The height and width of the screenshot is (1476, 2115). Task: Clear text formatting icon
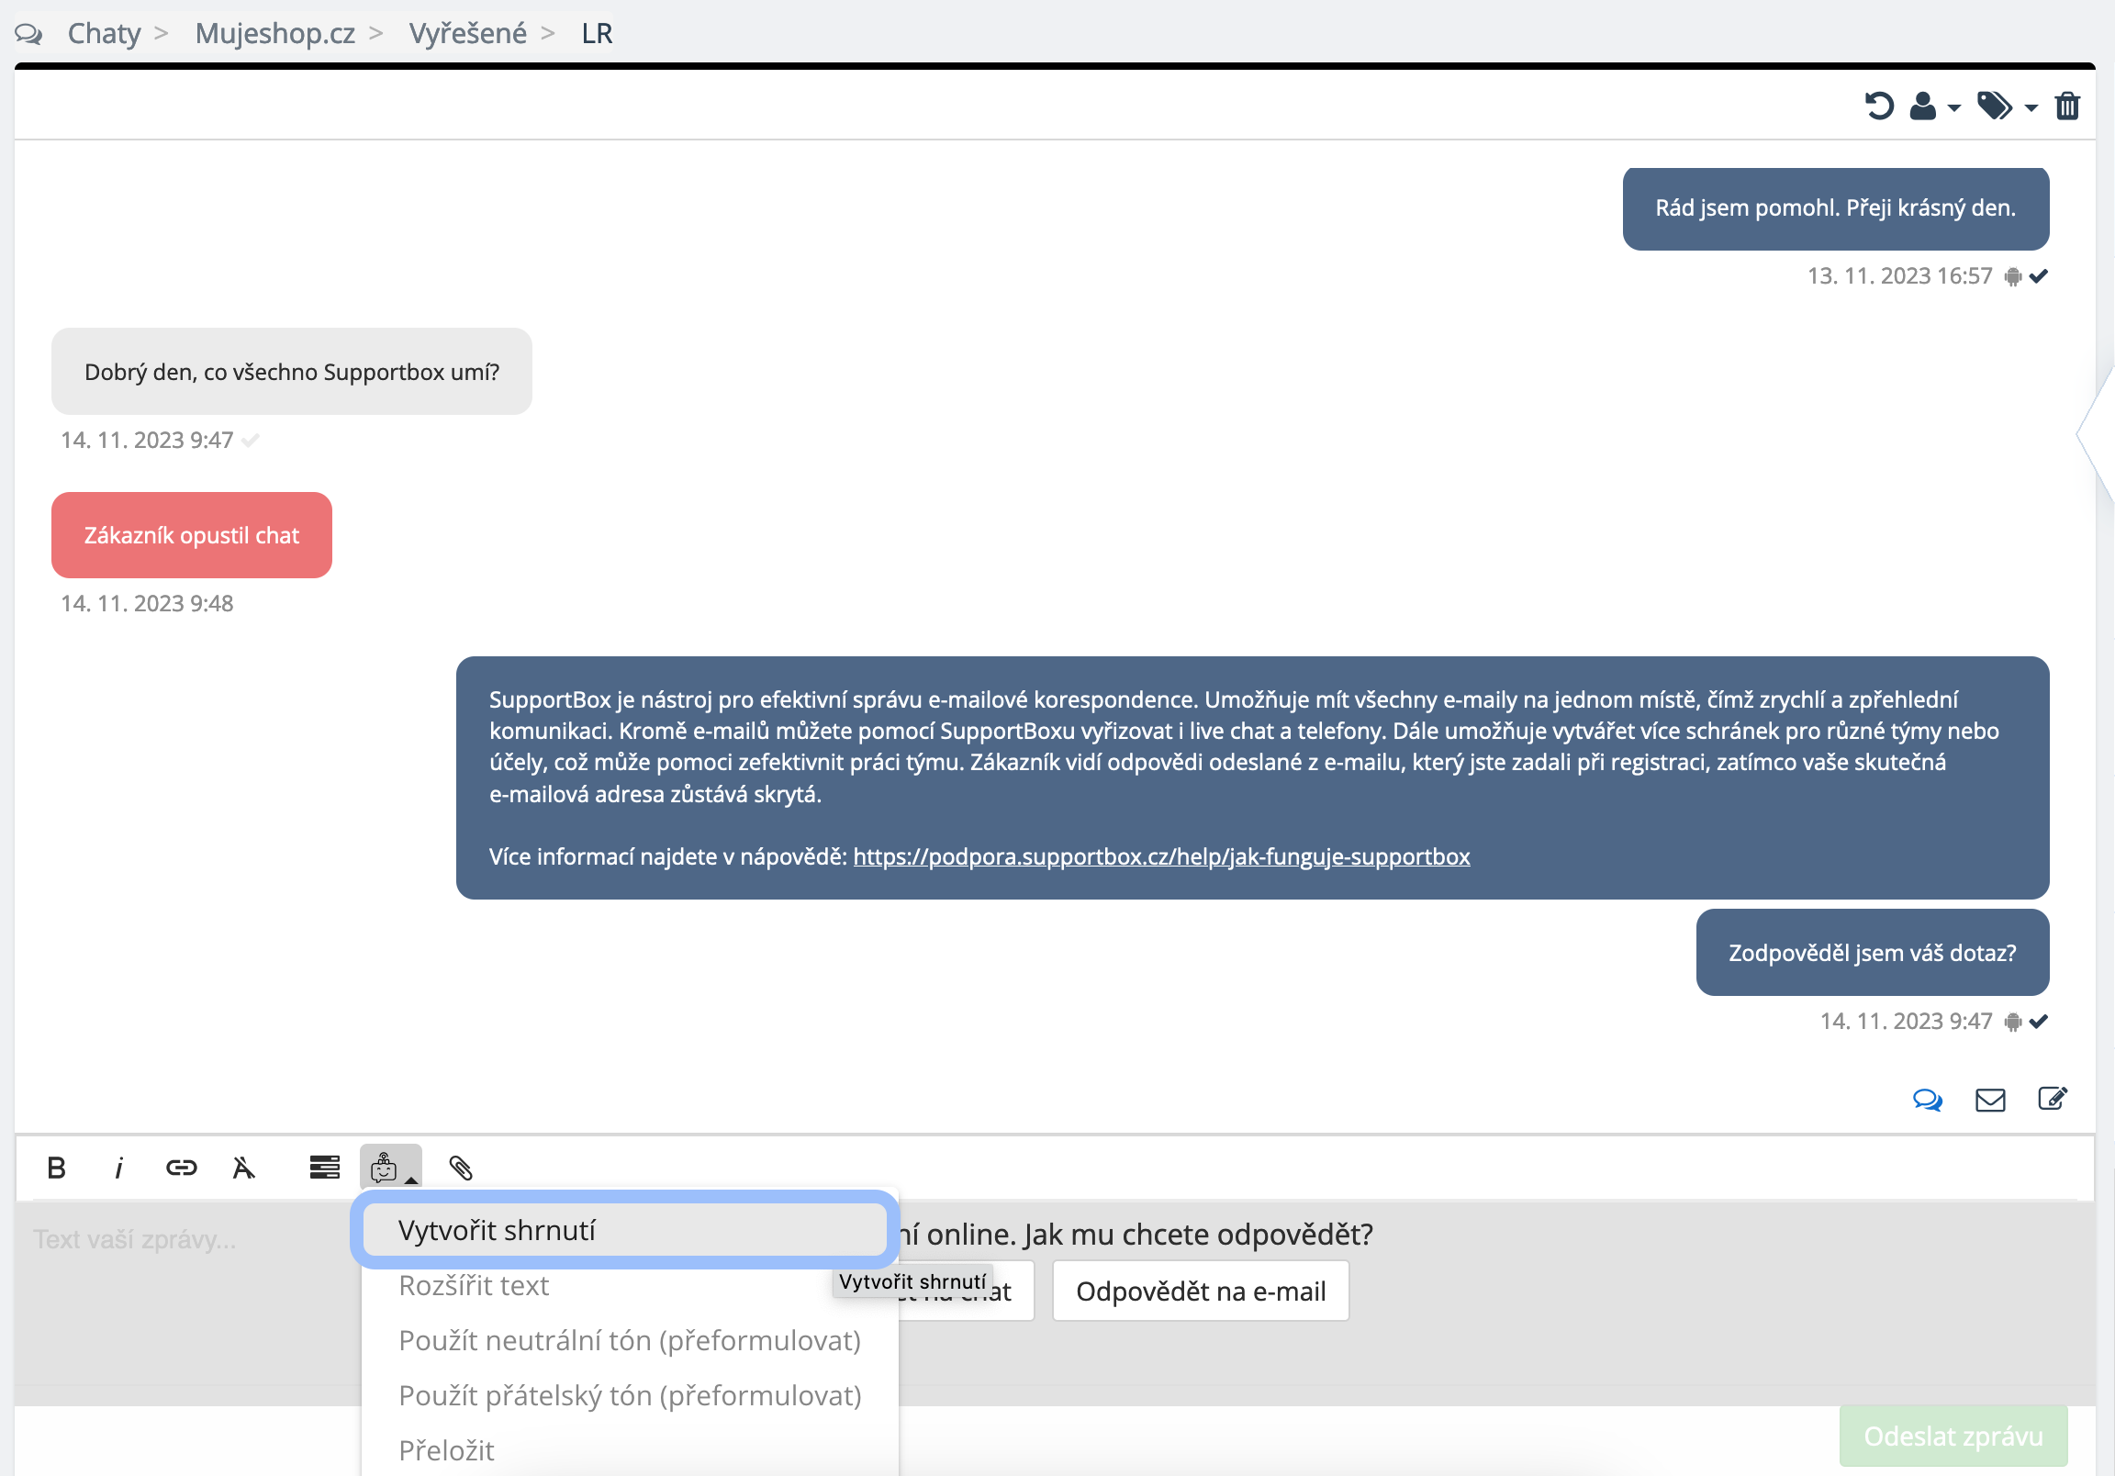click(243, 1168)
